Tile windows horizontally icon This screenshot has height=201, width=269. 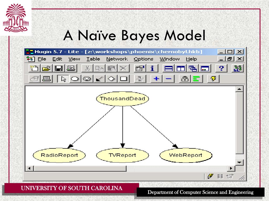[168, 68]
